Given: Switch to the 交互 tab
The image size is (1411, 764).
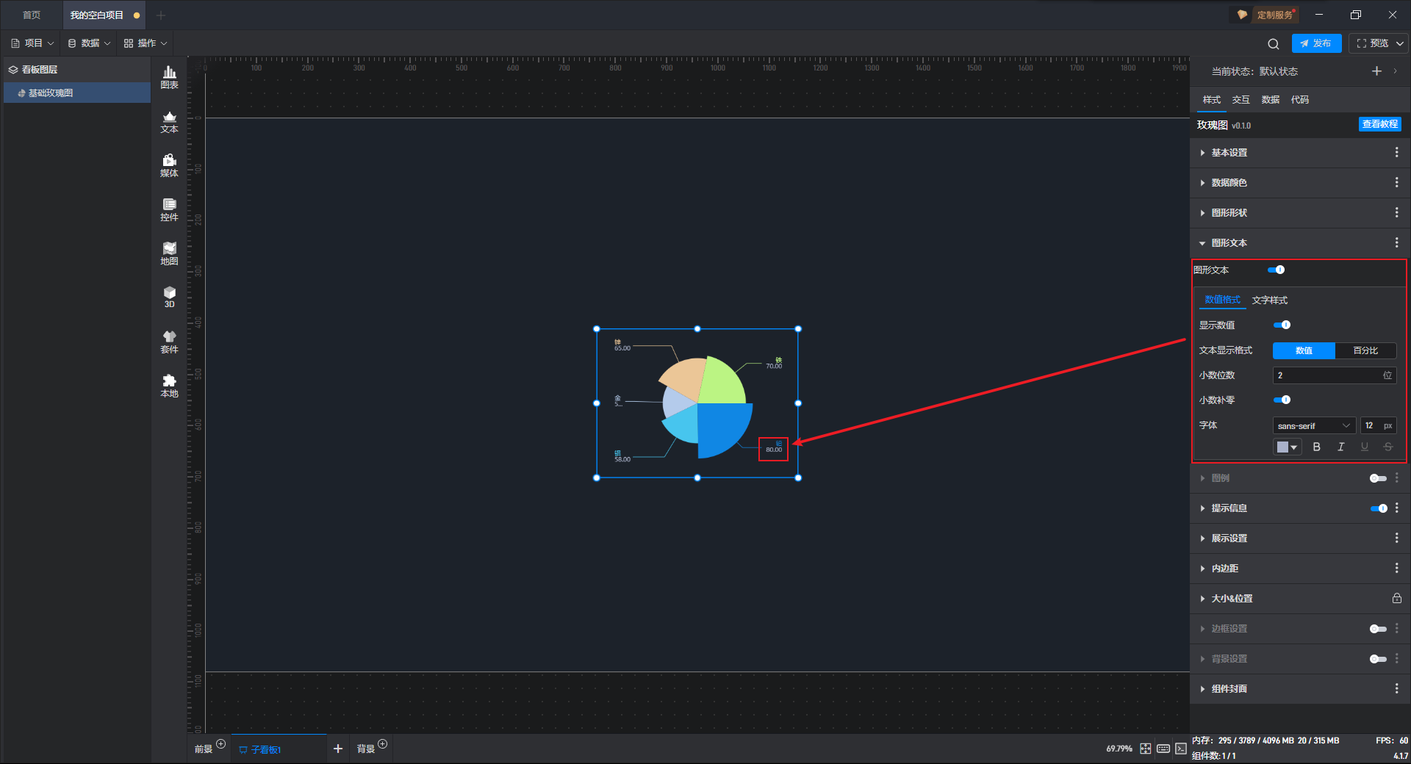Looking at the screenshot, I should click(1241, 100).
